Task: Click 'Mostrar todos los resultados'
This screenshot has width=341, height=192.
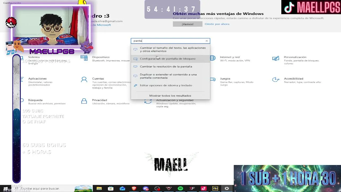Action: tap(170, 95)
